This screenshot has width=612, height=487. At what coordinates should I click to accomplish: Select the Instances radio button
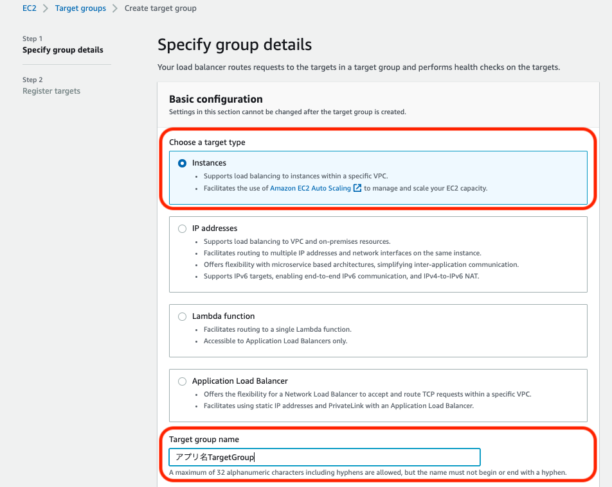click(x=183, y=164)
